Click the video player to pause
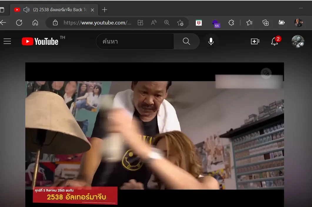Screen dimensions: 312x207 tap(155, 135)
